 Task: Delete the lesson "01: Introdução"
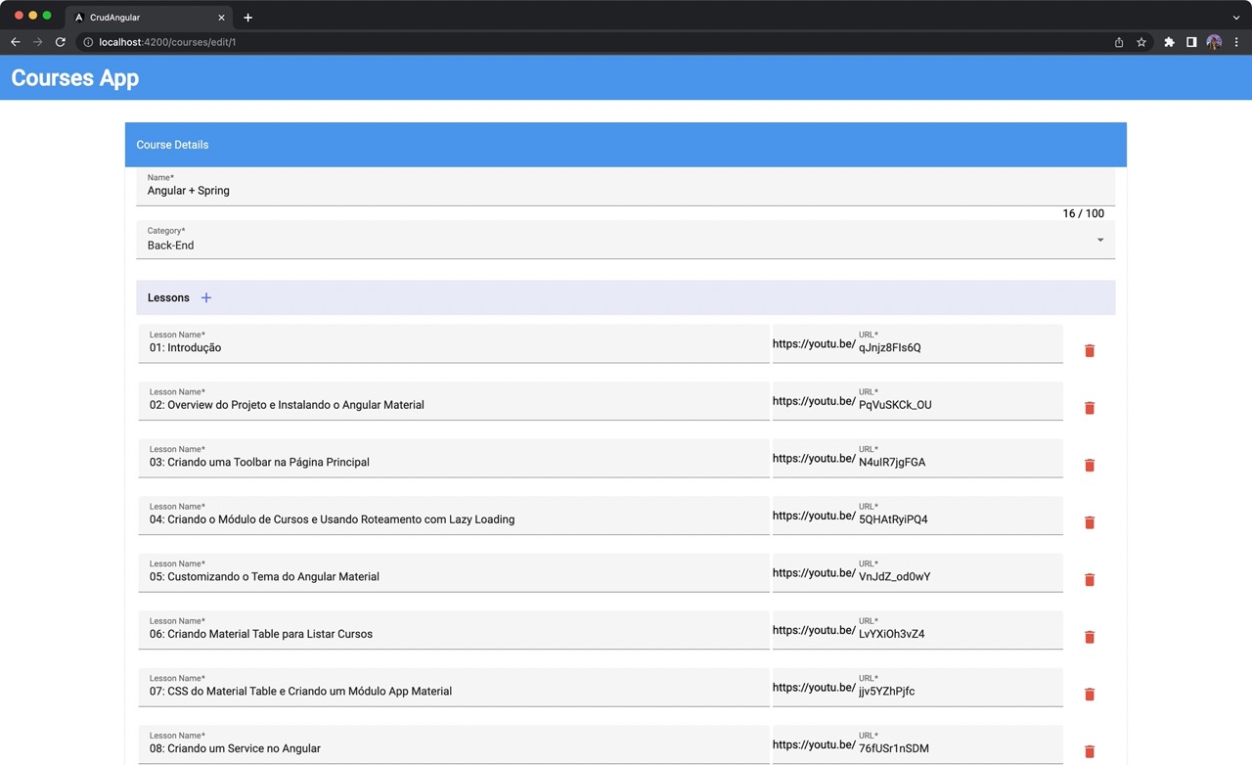coord(1089,350)
